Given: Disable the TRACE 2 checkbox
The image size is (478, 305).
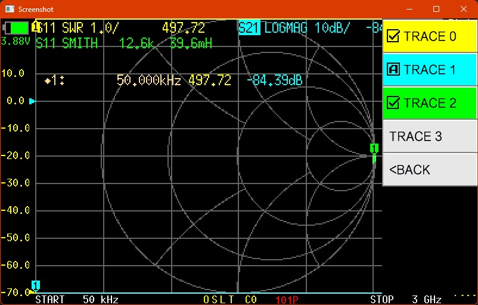Looking at the screenshot, I should 393,103.
